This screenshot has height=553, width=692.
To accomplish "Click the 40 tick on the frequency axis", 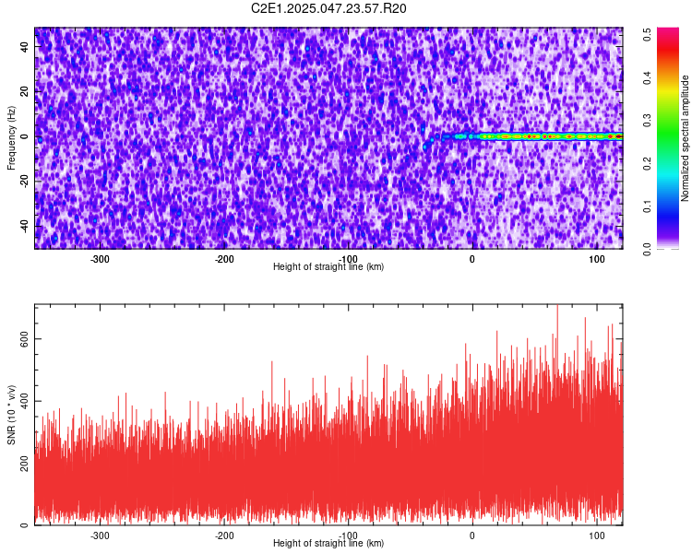I will (x=25, y=46).
